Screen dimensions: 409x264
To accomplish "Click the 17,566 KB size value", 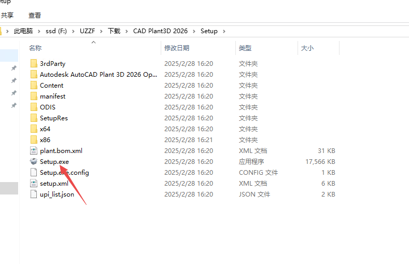I will 320,162.
